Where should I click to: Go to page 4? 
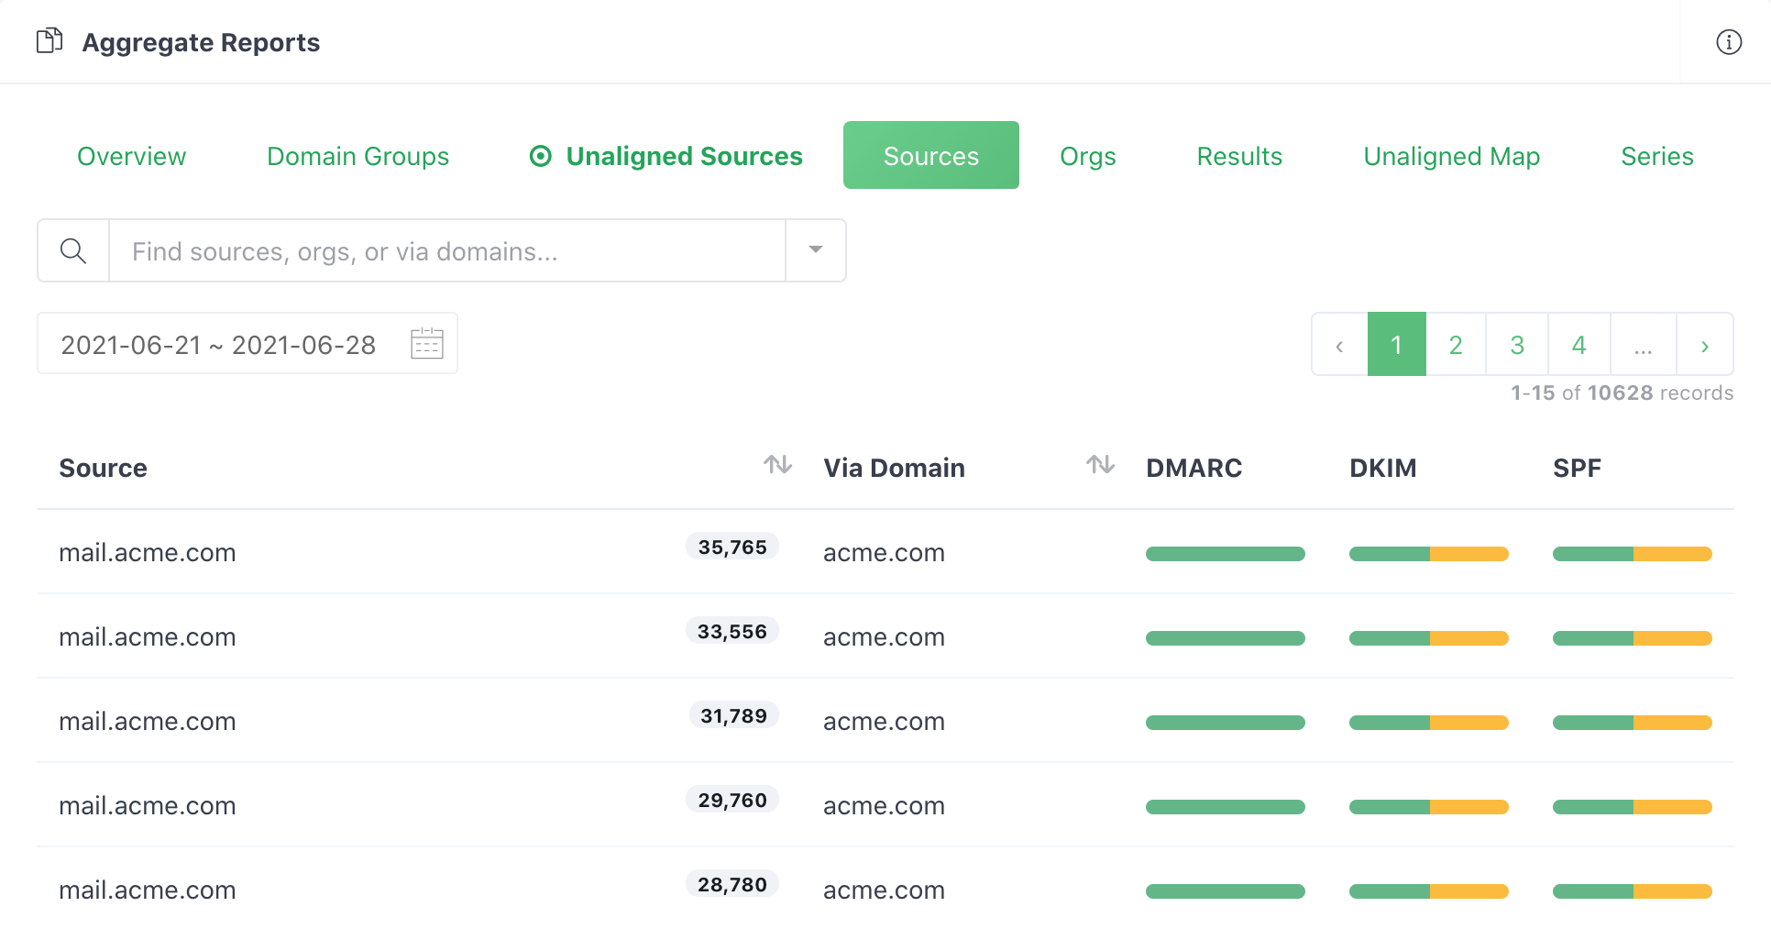1579,344
